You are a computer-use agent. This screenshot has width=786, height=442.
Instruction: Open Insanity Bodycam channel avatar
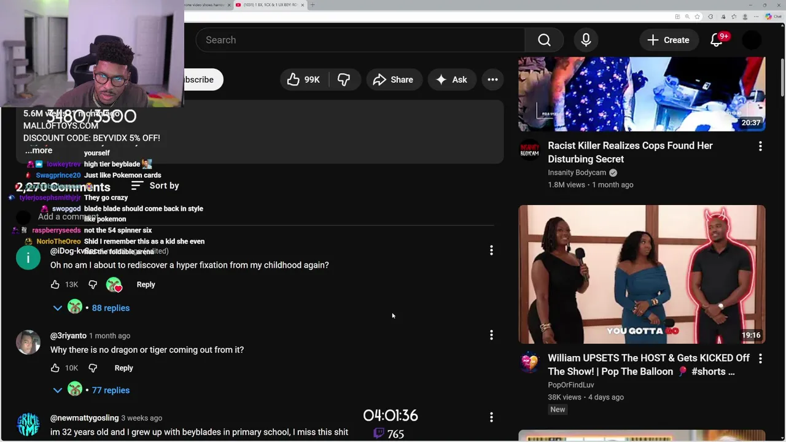(x=529, y=150)
